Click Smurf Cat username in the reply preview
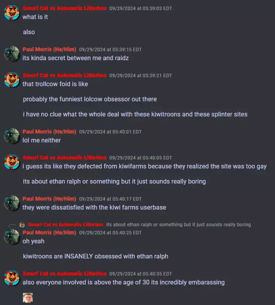The image size is (275, 305). [x=65, y=225]
